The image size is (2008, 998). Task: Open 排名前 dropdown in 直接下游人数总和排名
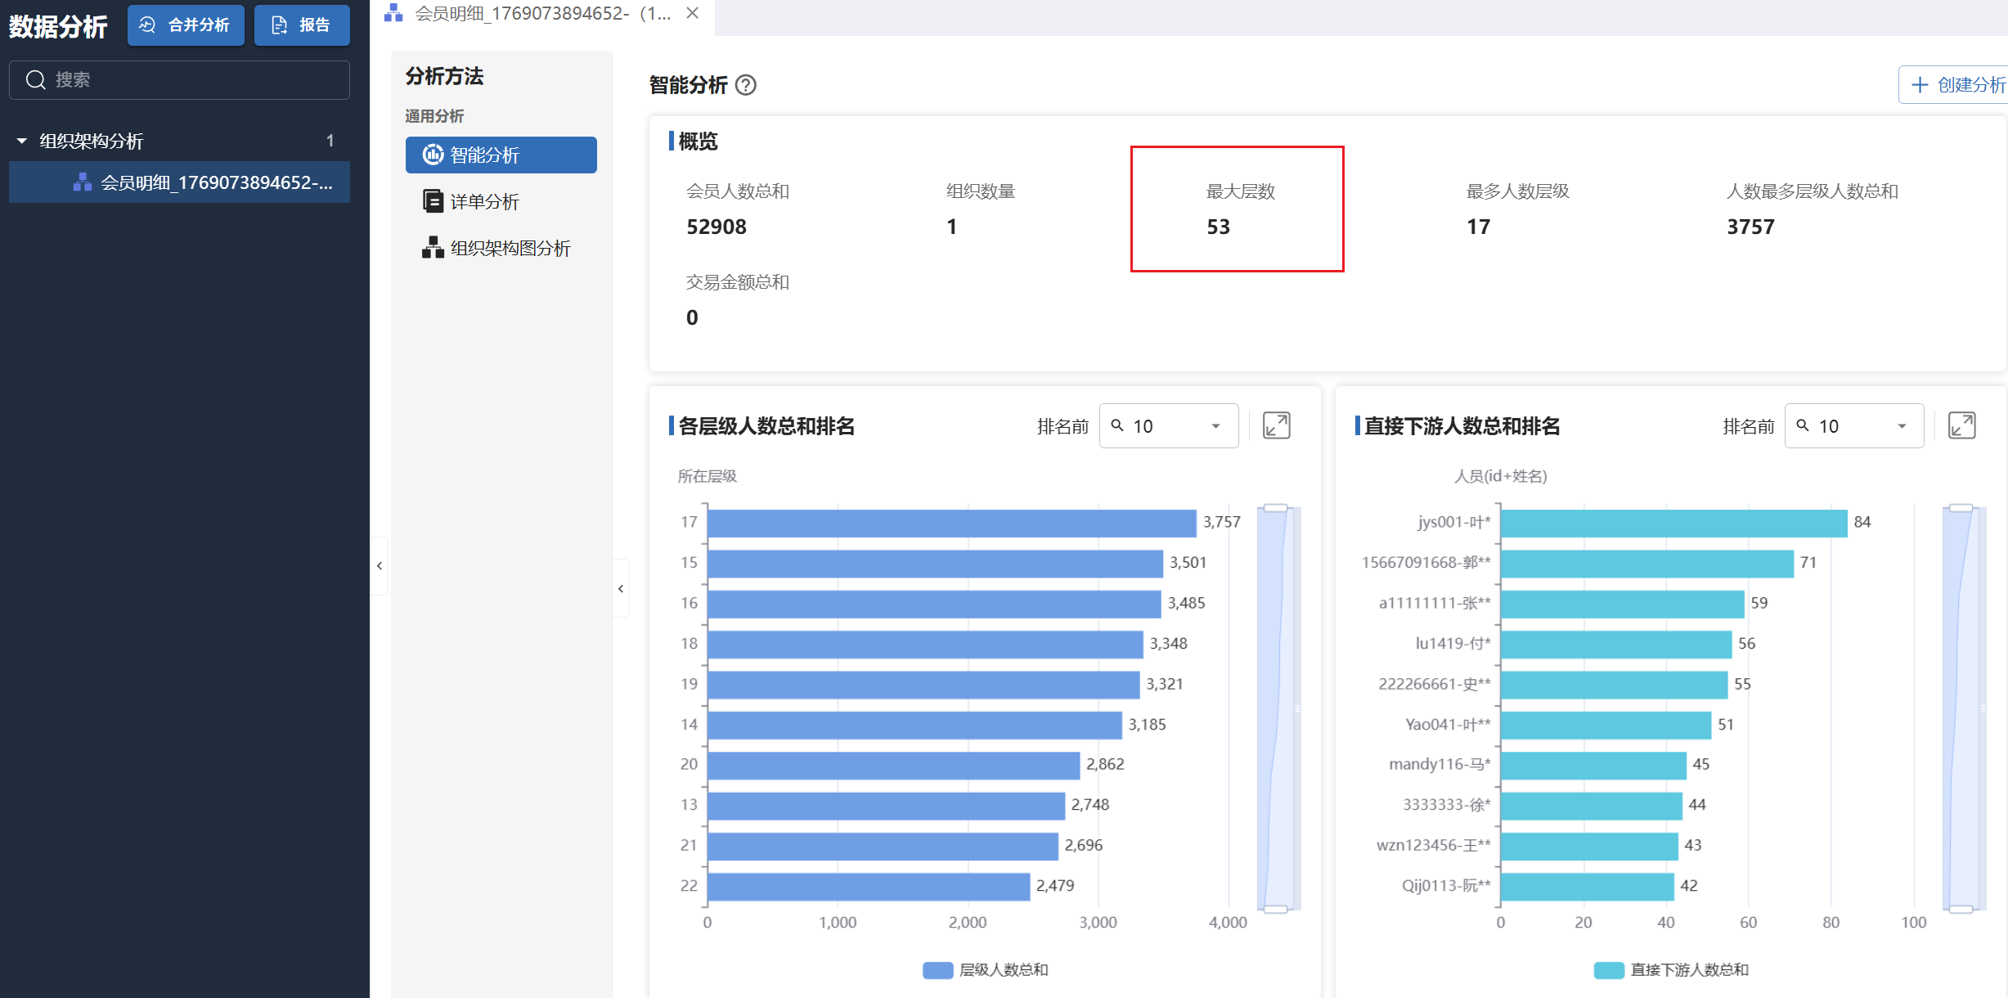point(1853,426)
